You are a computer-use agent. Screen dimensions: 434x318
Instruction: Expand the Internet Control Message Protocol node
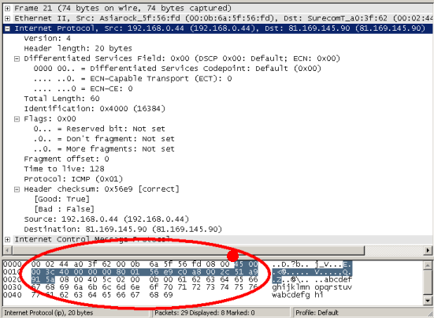7,240
